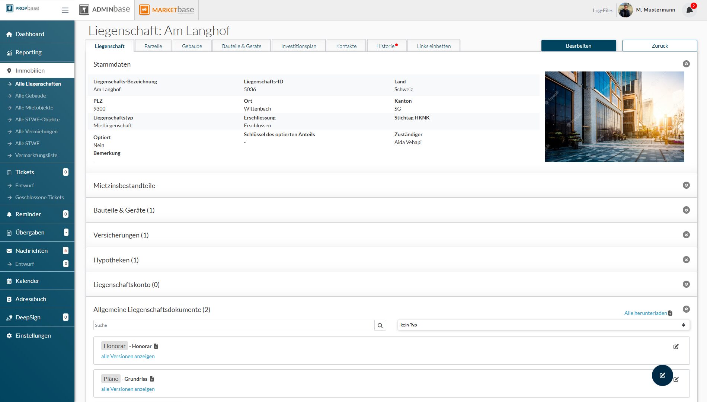The width and height of the screenshot is (707, 402).
Task: Open the kein Typ dropdown
Action: point(543,325)
